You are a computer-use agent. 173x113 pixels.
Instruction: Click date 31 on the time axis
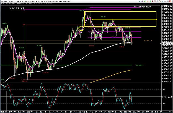click(161, 112)
